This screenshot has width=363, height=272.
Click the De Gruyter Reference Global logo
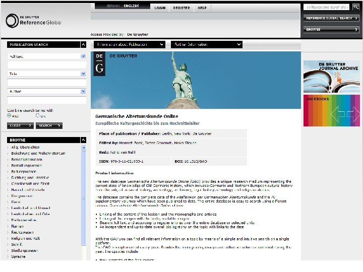click(33, 21)
